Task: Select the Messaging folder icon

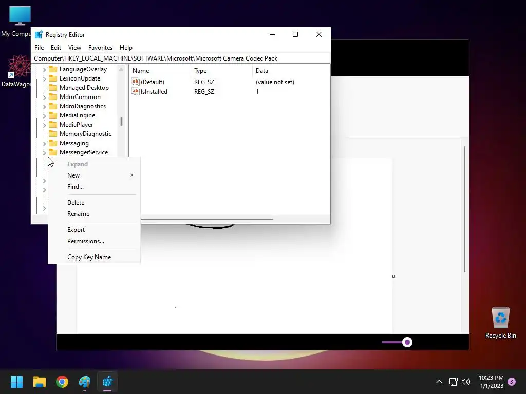Action: [53, 143]
